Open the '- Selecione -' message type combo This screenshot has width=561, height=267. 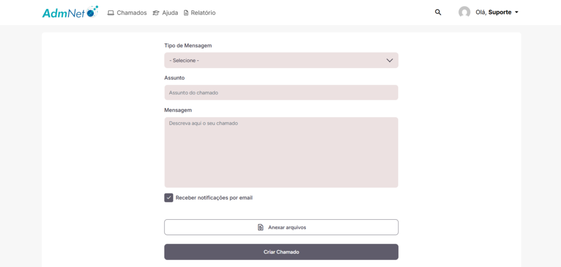click(274, 60)
